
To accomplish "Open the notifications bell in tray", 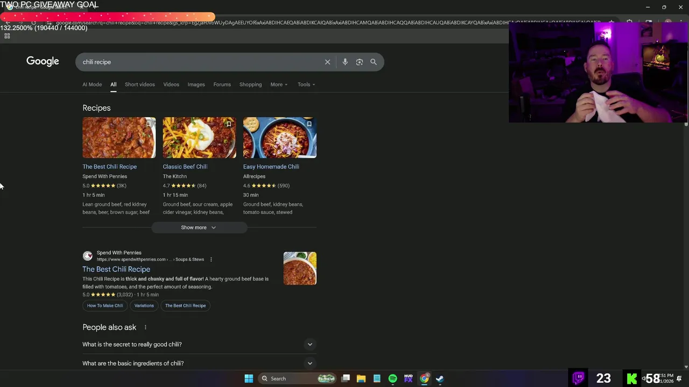I will tap(679, 379).
